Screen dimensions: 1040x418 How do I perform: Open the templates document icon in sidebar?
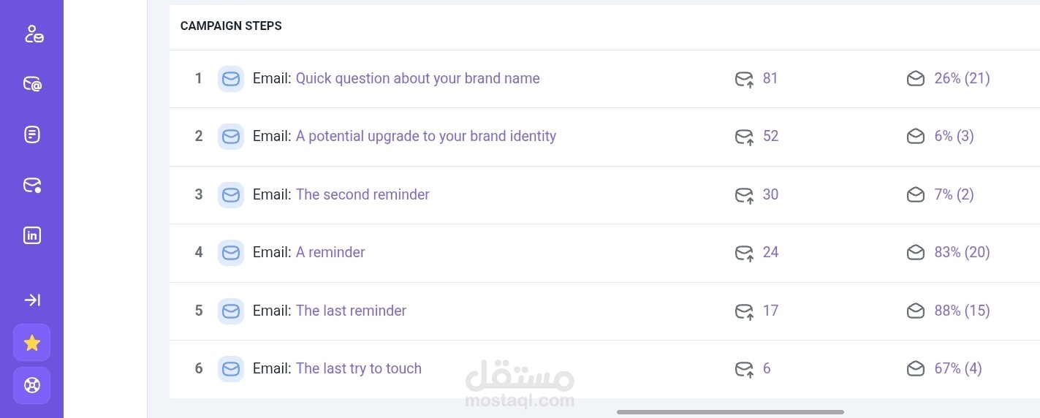pos(32,134)
